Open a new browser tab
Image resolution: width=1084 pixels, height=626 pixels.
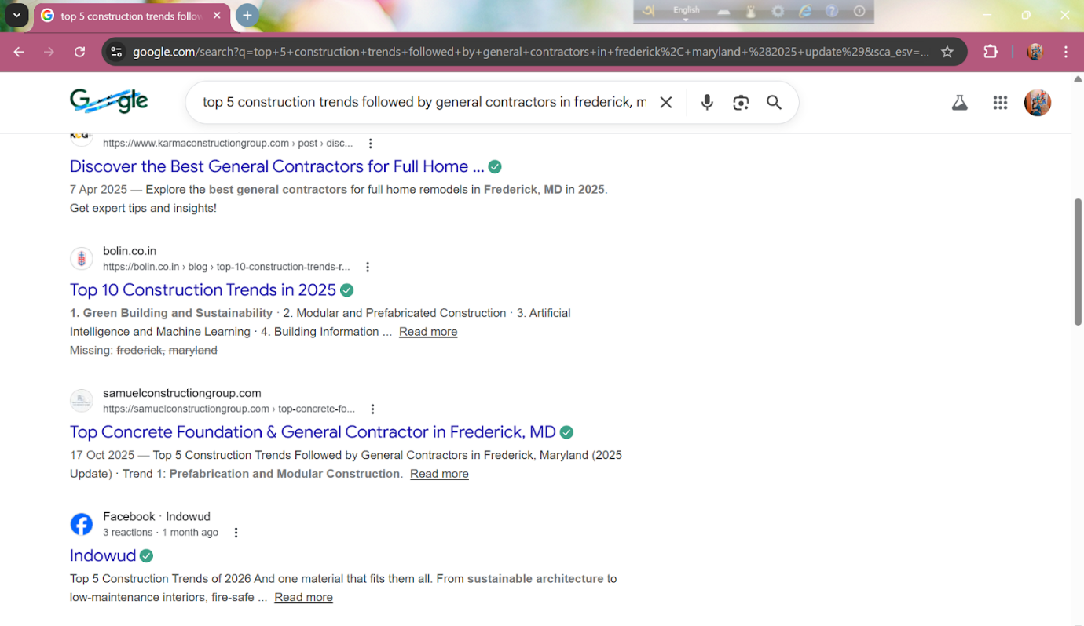(247, 15)
